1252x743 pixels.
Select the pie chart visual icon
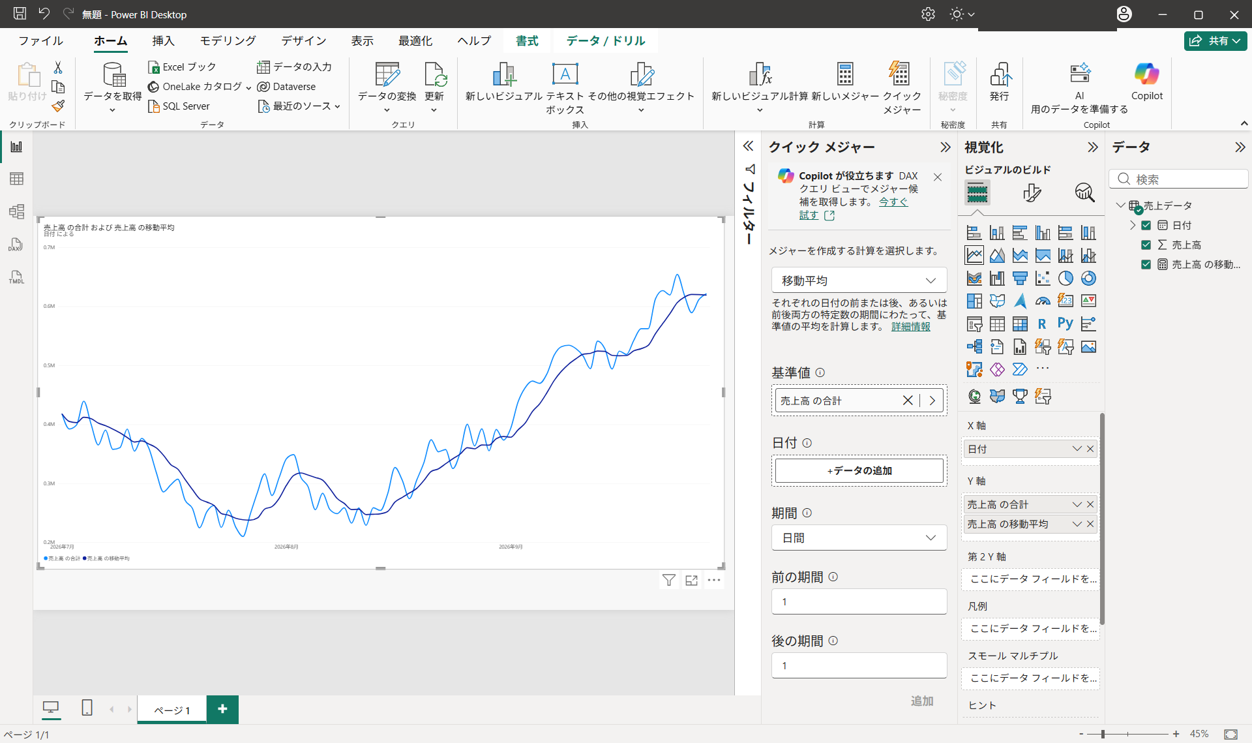(x=1066, y=279)
